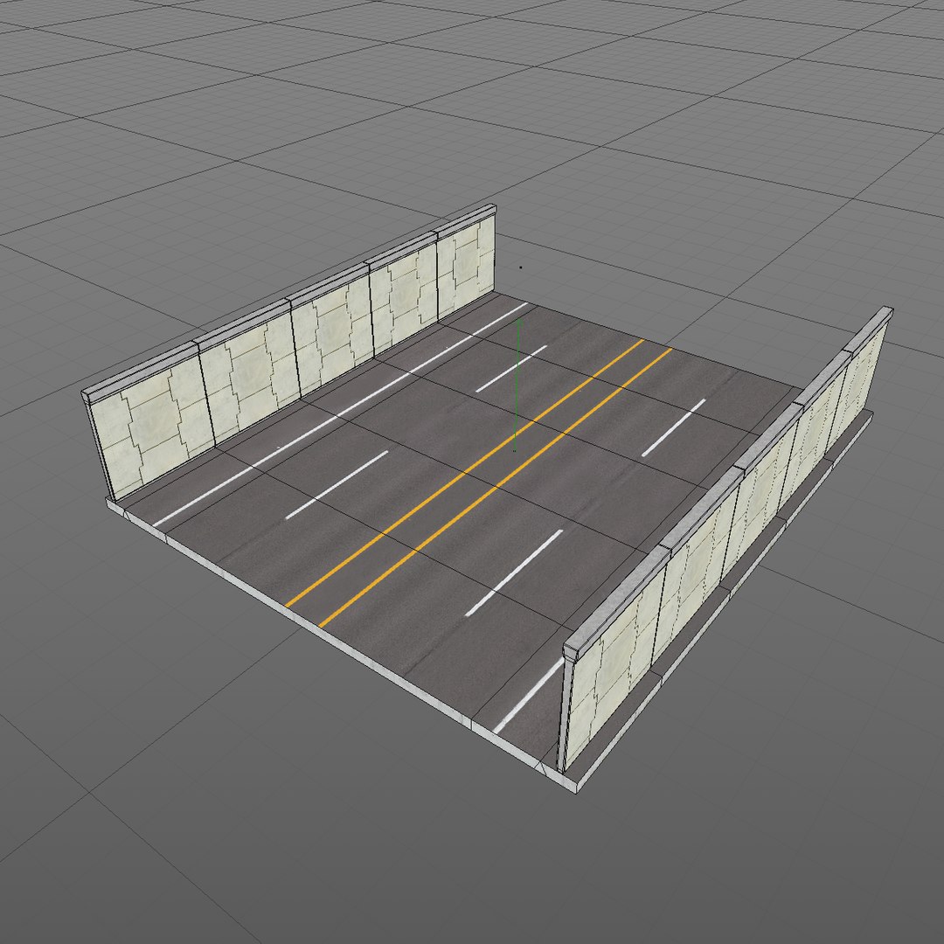The height and width of the screenshot is (944, 944).
Task: Click the green vertical axis line
Action: click(517, 385)
